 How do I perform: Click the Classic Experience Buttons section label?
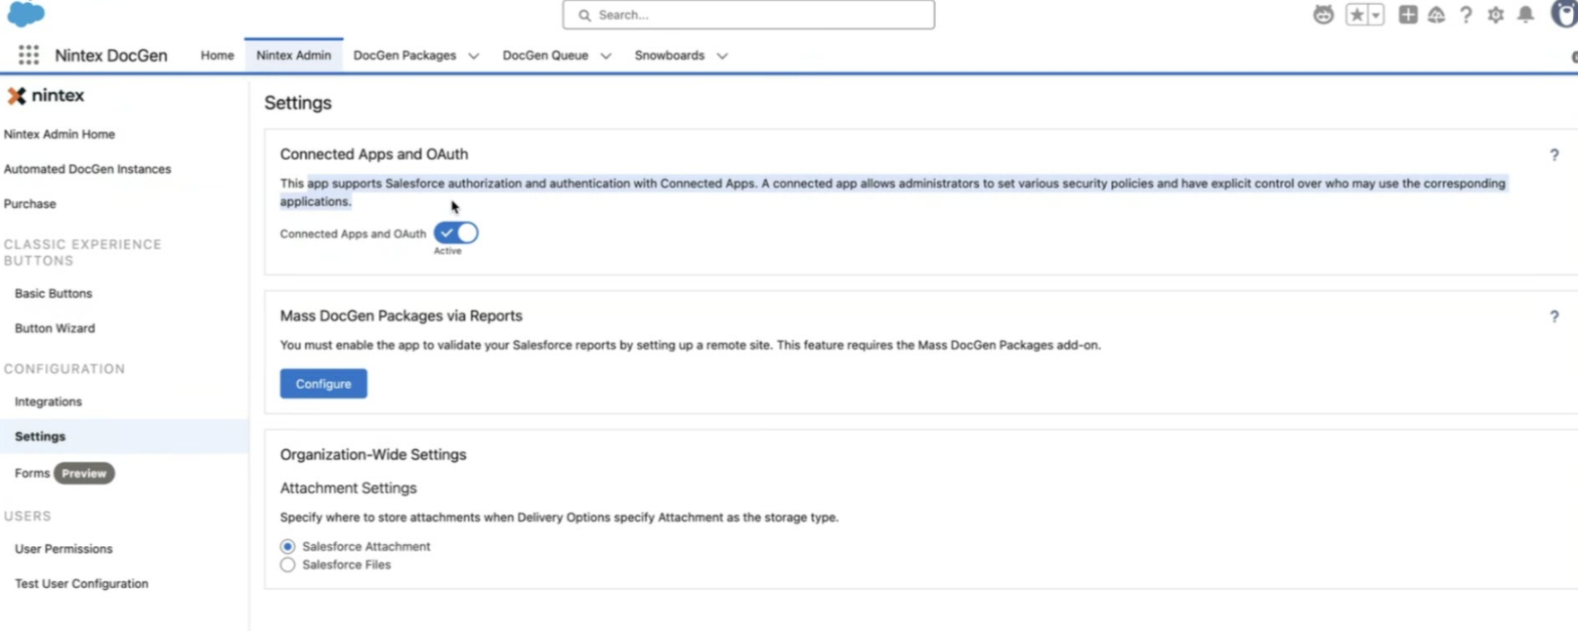point(82,252)
